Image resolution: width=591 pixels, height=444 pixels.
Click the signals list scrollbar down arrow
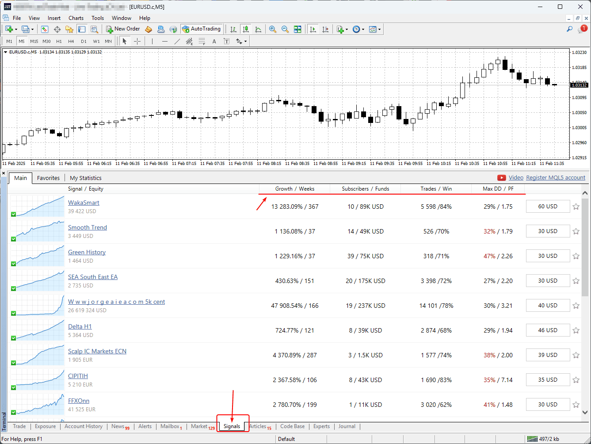585,412
